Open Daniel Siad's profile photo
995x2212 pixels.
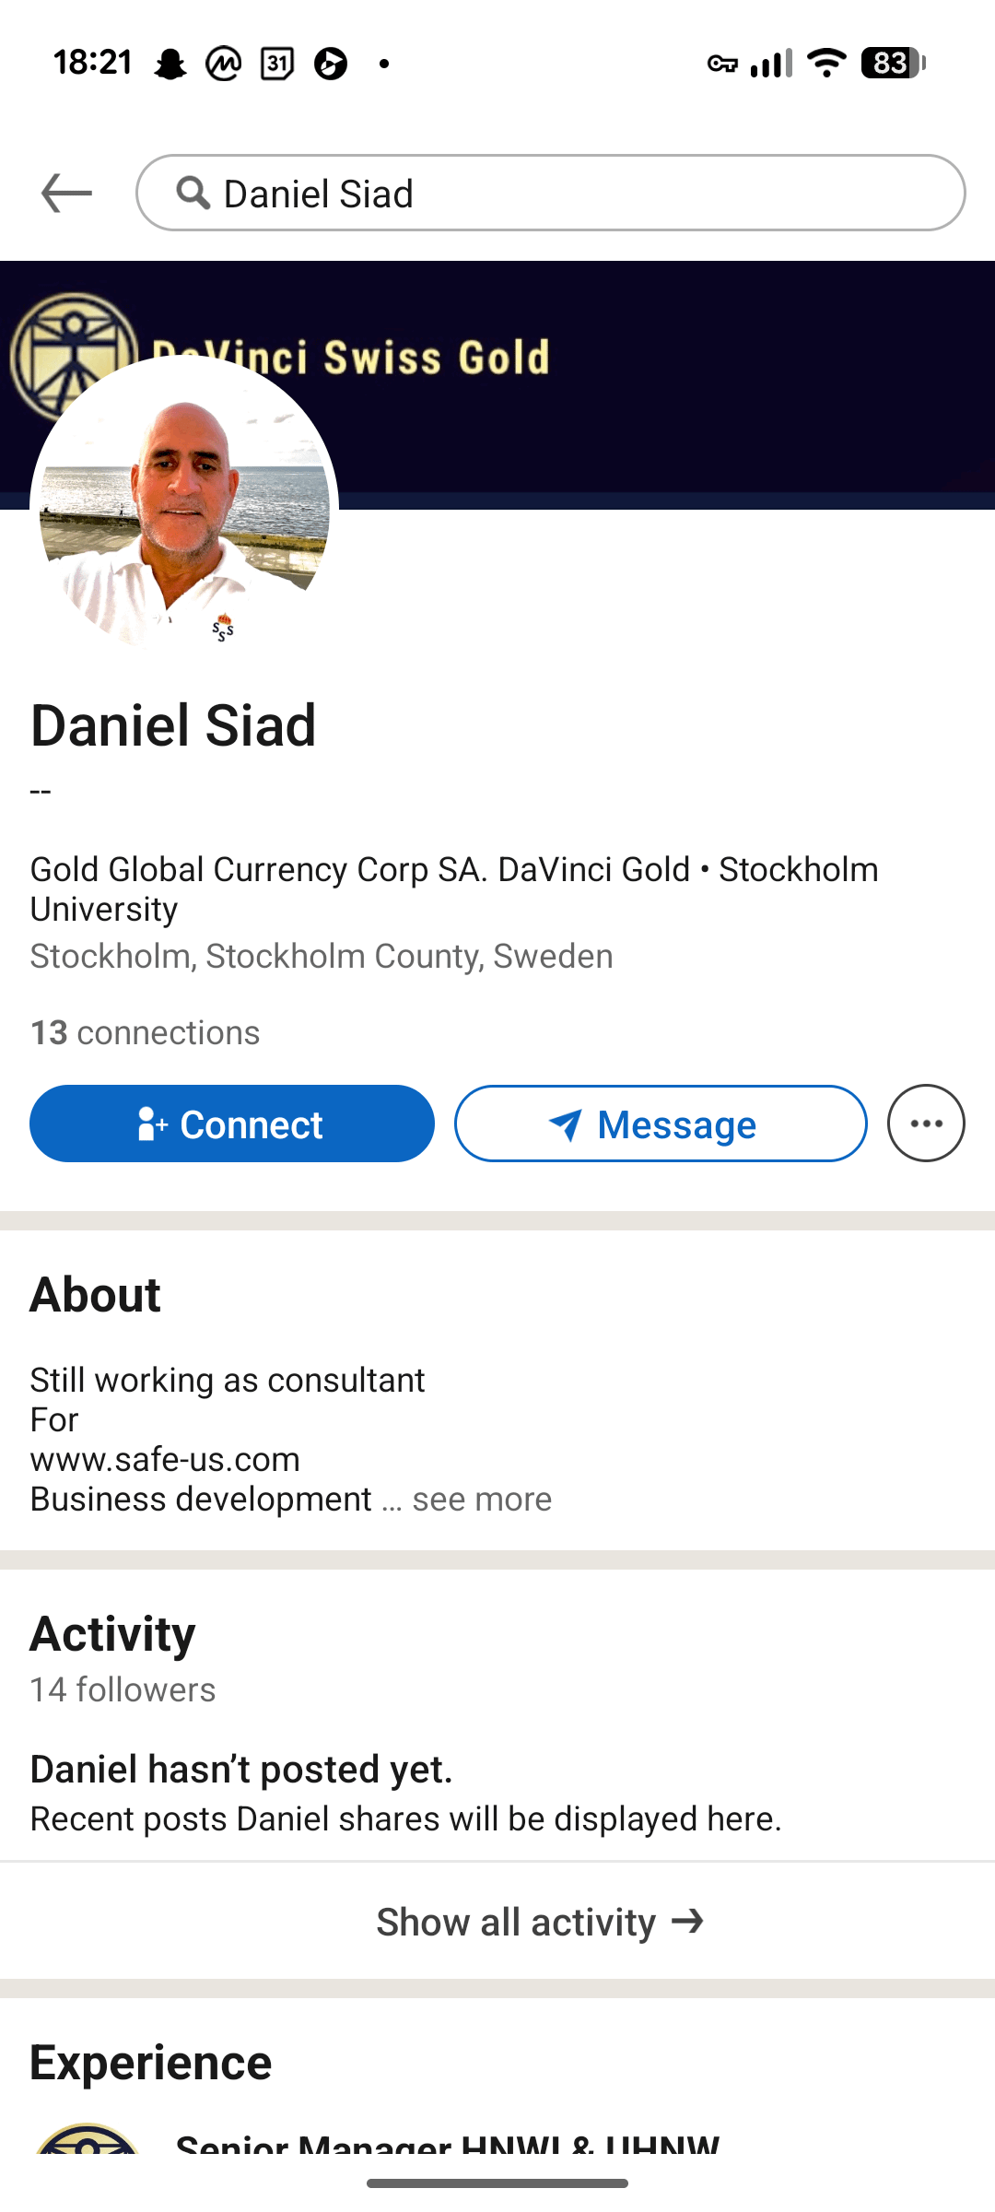click(x=184, y=507)
